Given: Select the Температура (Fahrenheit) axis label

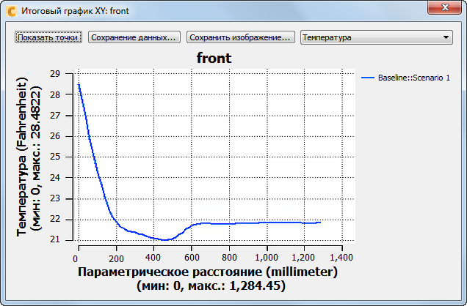Looking at the screenshot, I should (22, 157).
